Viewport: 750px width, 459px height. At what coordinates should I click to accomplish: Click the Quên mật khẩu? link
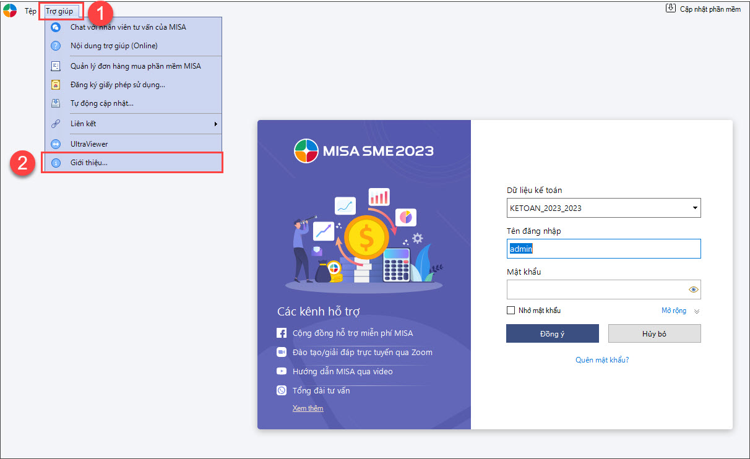click(x=601, y=359)
